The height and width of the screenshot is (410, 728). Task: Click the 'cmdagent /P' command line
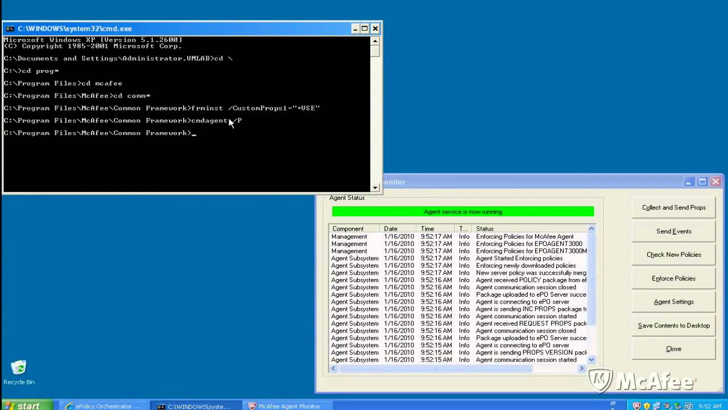coord(123,121)
